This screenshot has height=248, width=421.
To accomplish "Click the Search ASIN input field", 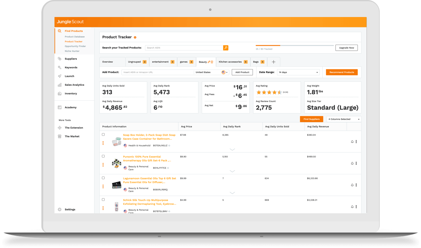I will click(x=184, y=47).
